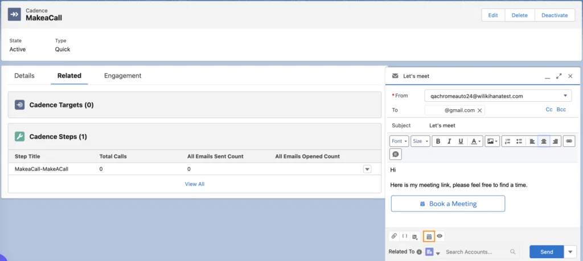The width and height of the screenshot is (583, 261).
Task: Click the Related To info icon
Action: coord(419,252)
